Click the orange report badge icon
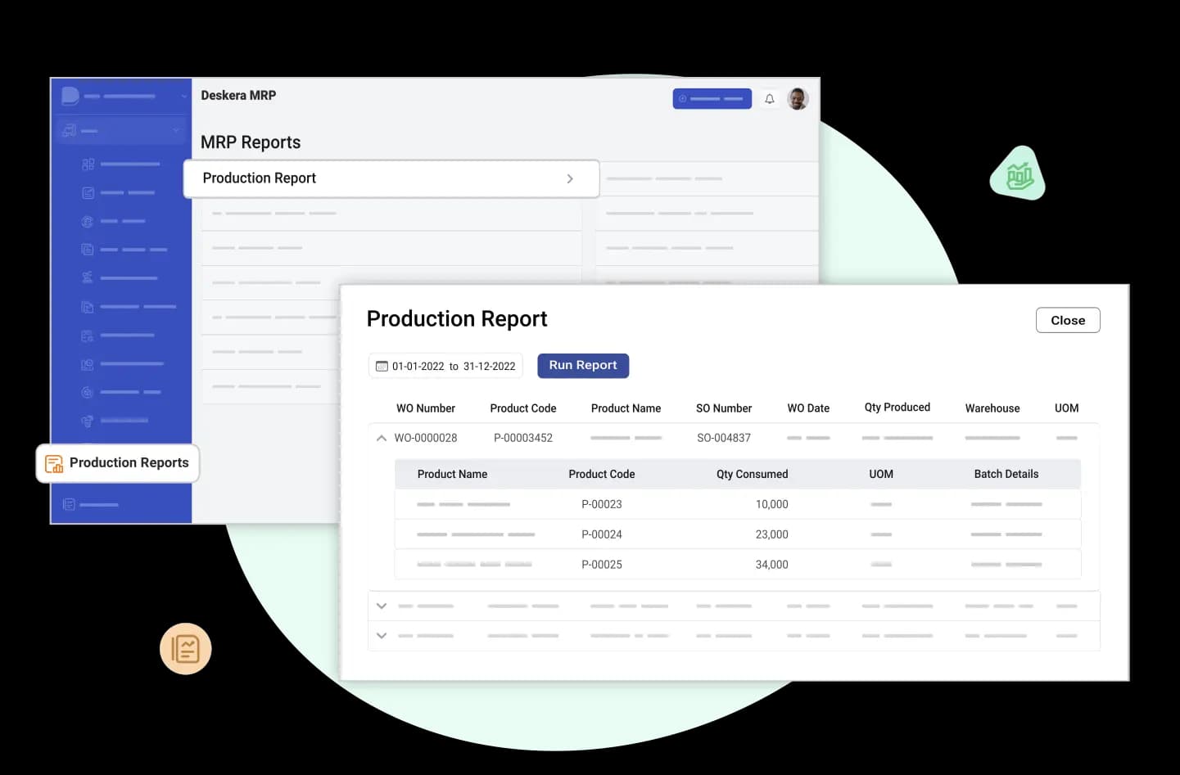The height and width of the screenshot is (775, 1180). [x=186, y=650]
